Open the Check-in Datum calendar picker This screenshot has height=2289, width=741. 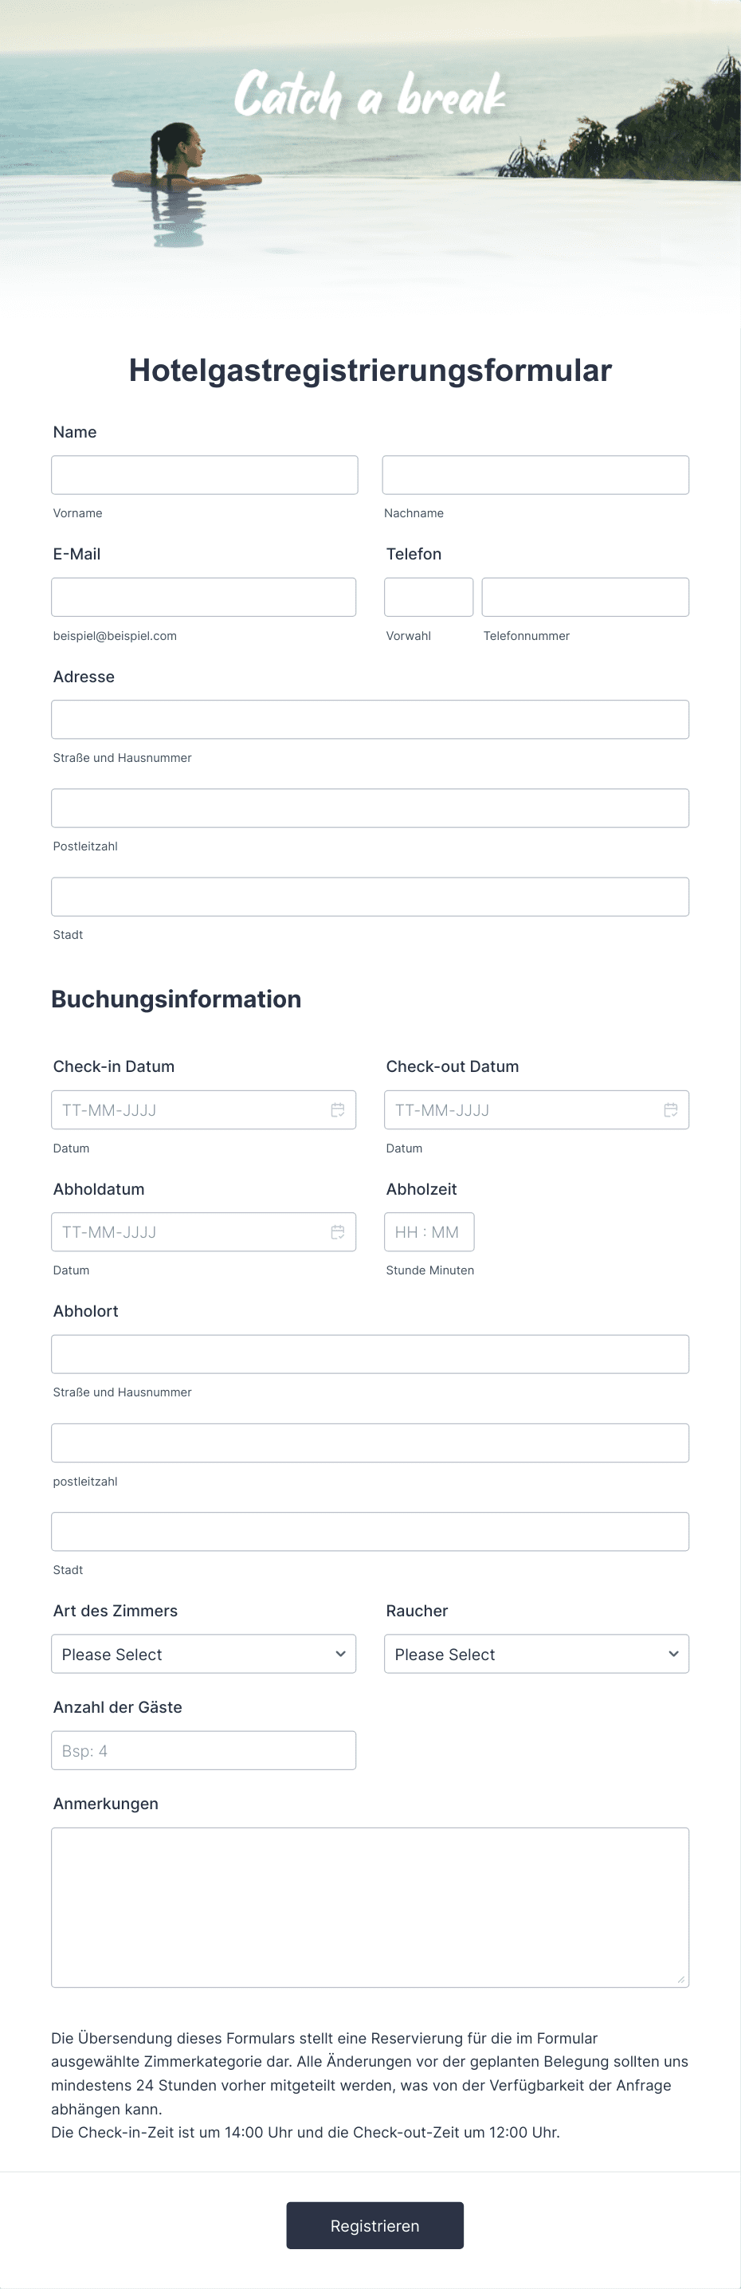coord(339,1109)
